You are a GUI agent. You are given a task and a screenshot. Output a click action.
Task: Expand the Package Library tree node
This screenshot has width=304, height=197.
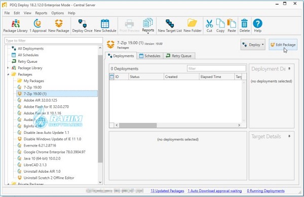coord(8,68)
